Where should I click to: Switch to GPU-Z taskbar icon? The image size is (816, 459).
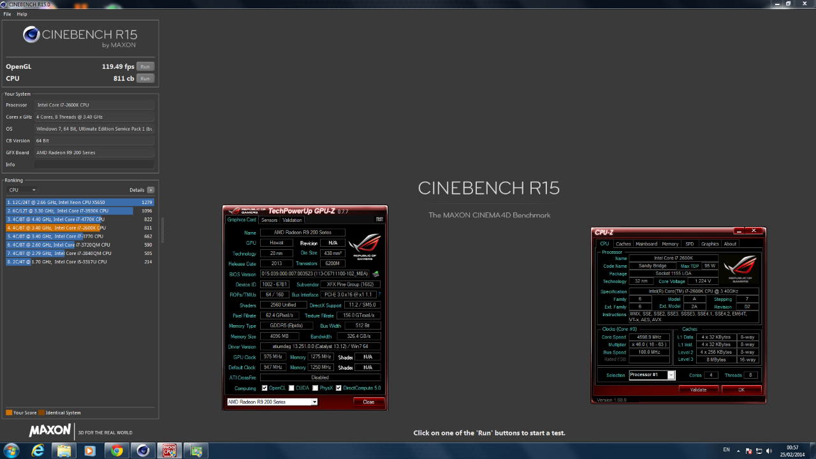pyautogui.click(x=196, y=451)
